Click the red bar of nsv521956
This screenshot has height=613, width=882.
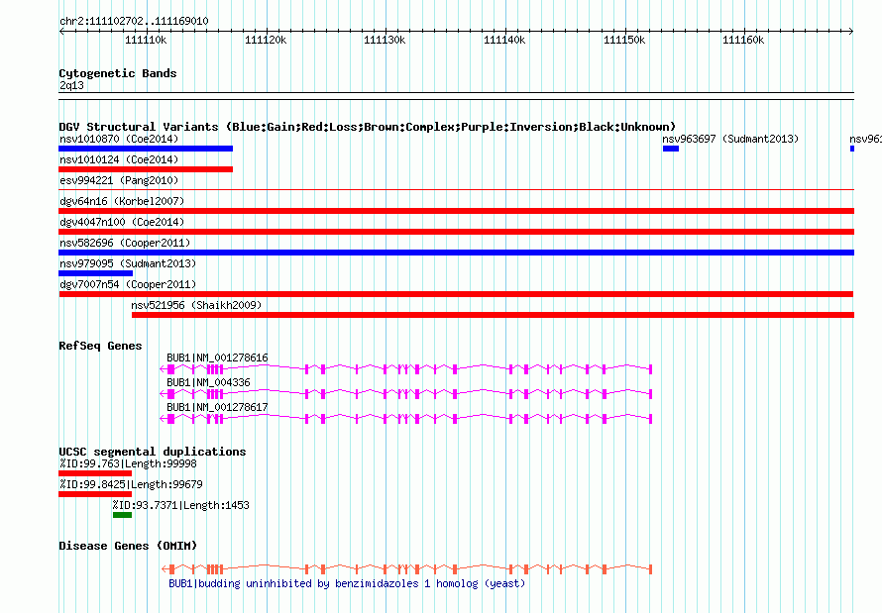tap(493, 315)
